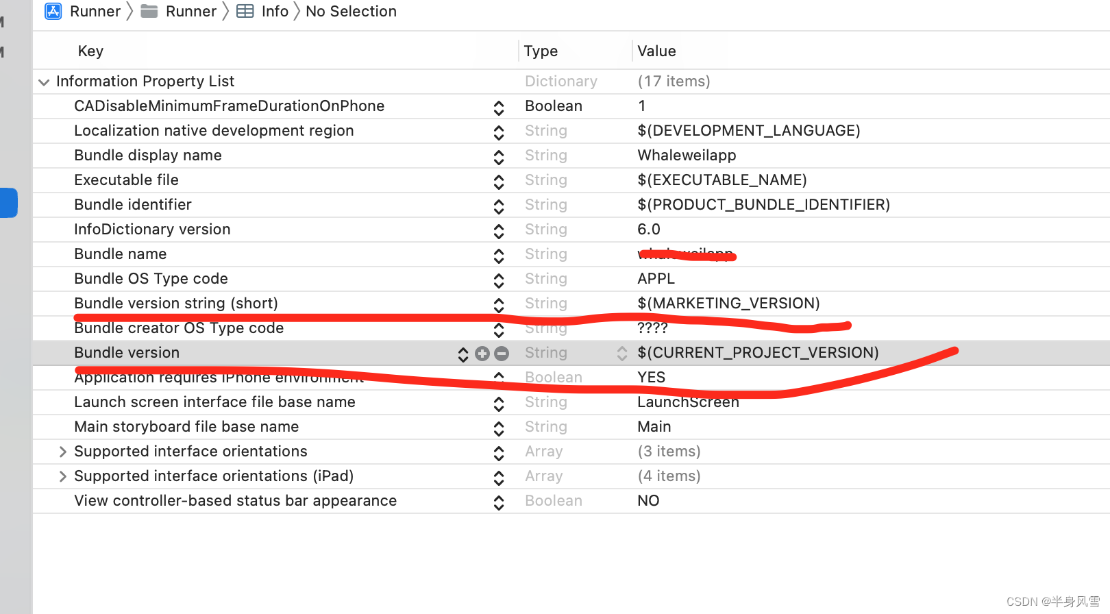
Task: Open key stepper for Bundle OS Type code
Action: (x=499, y=280)
